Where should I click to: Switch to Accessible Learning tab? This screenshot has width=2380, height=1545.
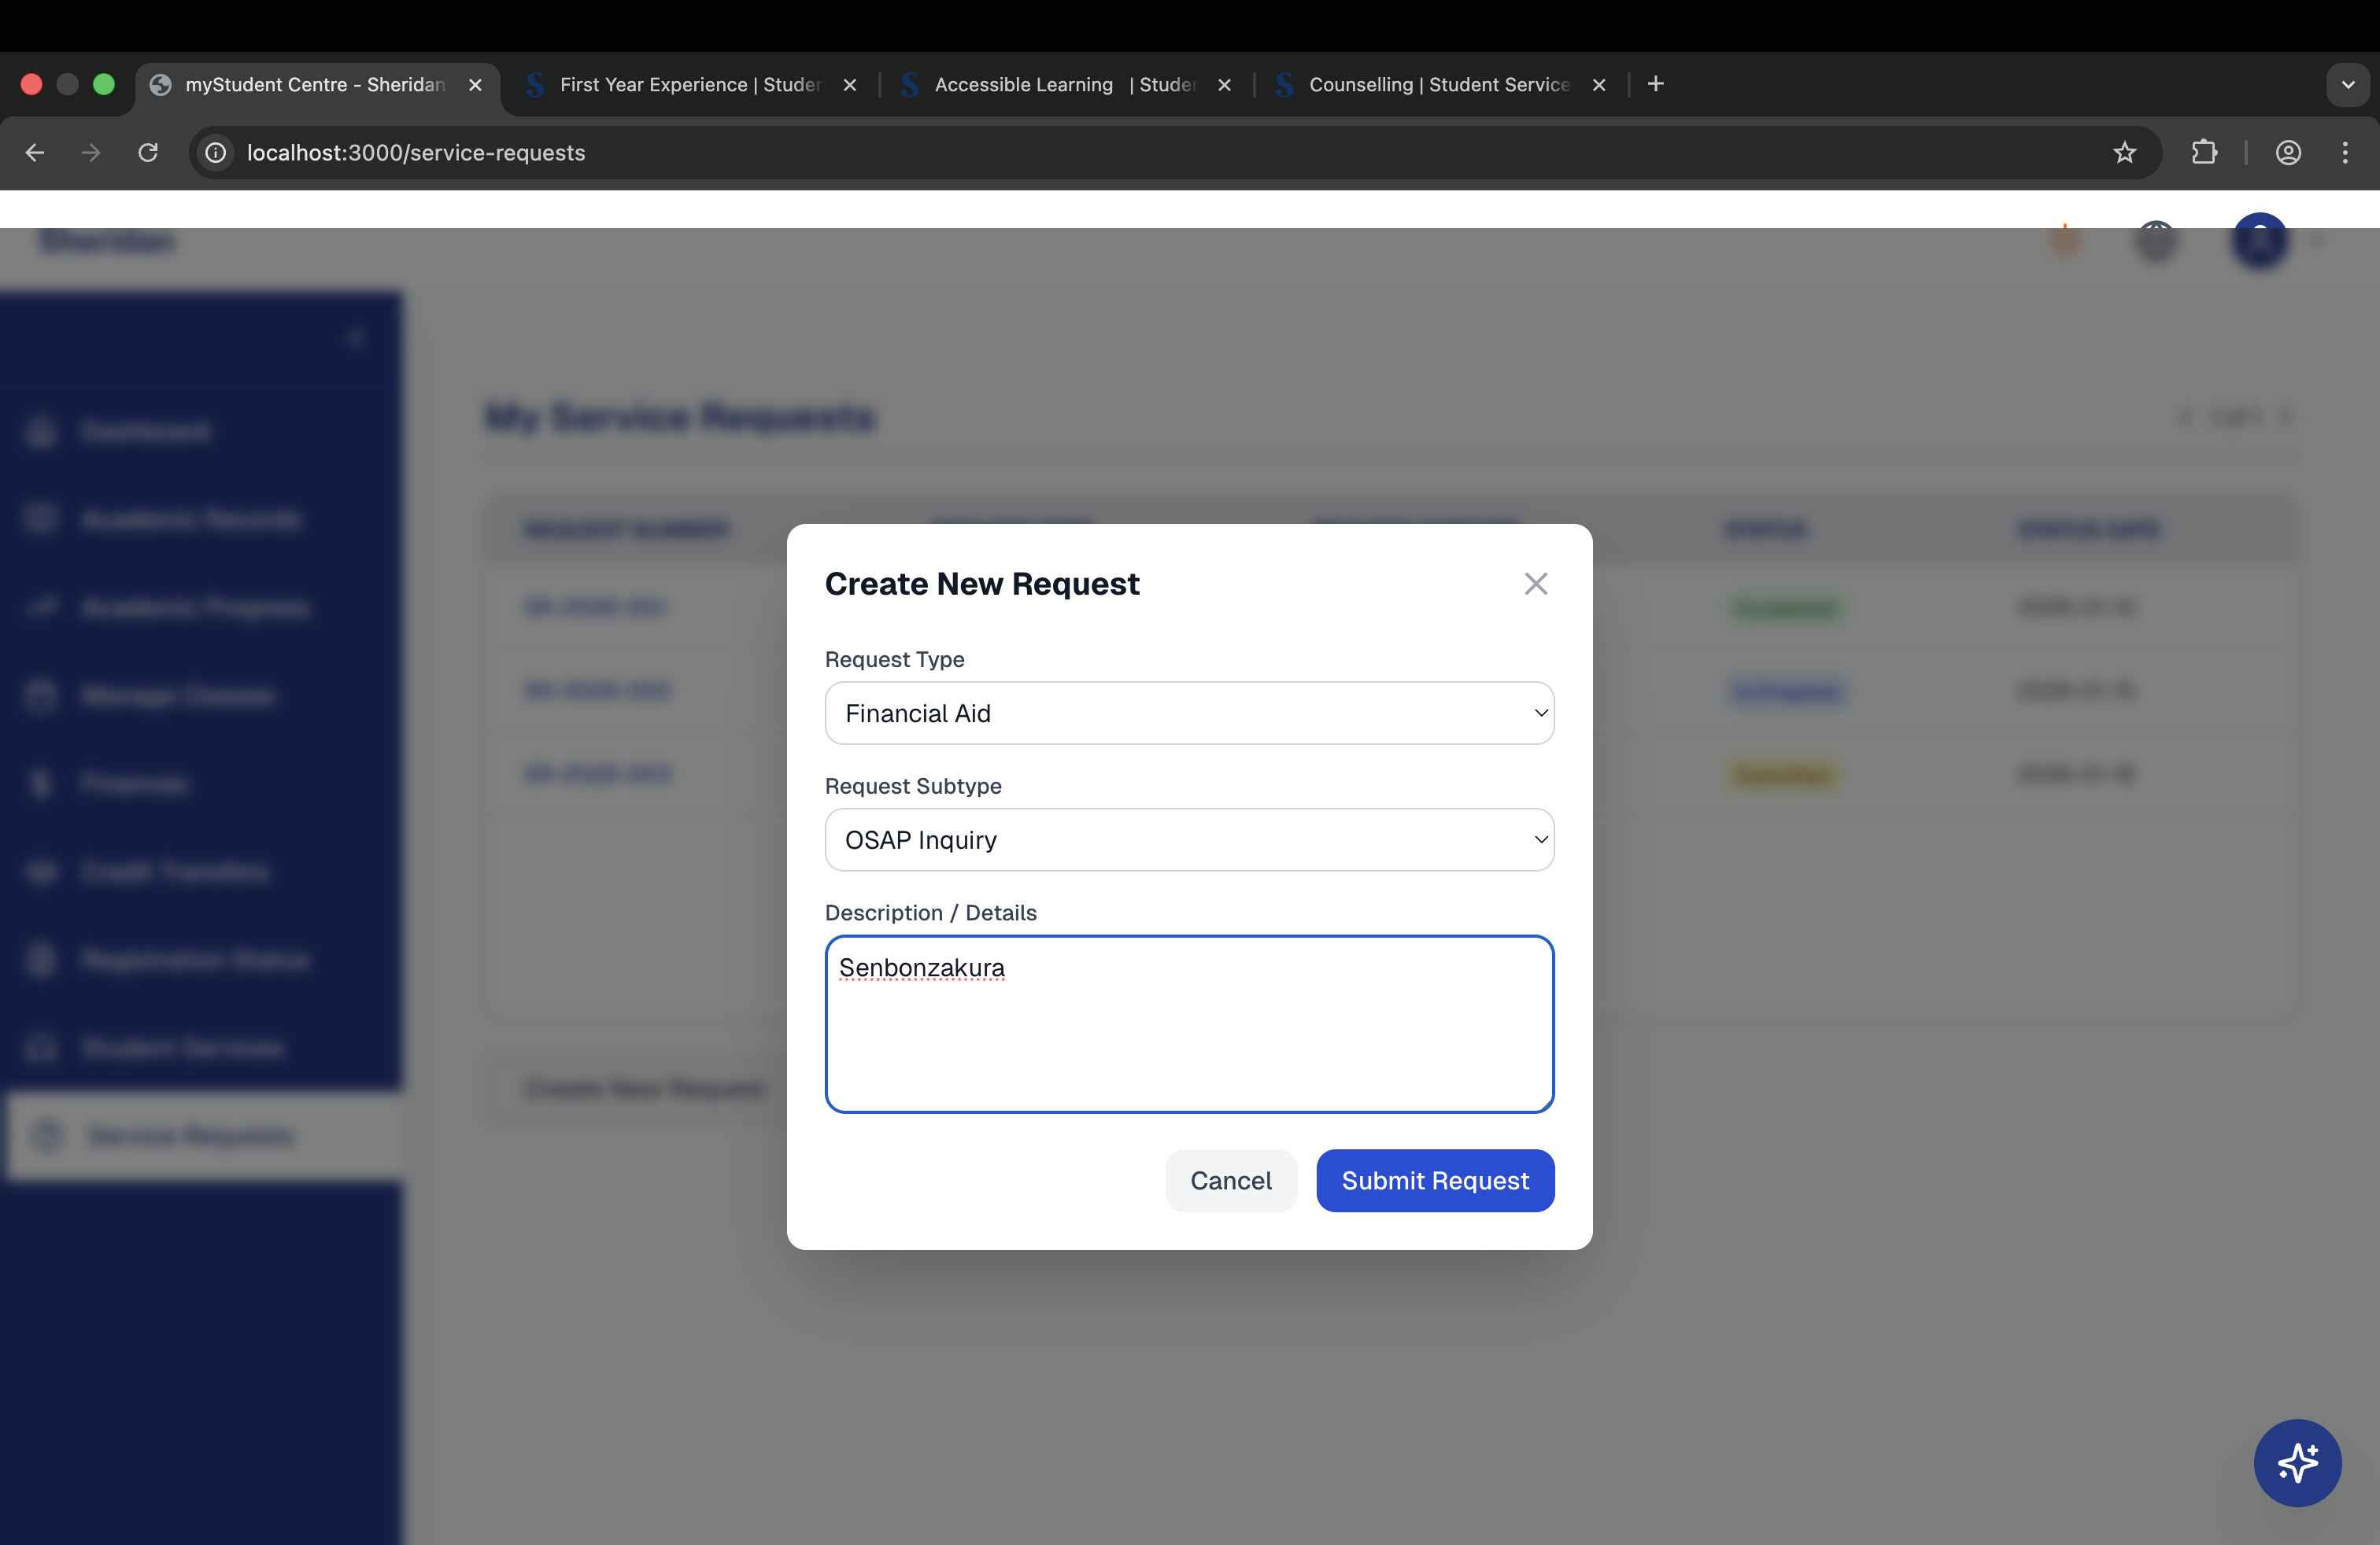point(1063,85)
